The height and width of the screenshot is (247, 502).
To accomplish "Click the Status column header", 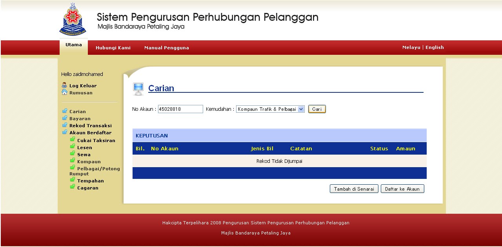I will (379, 149).
